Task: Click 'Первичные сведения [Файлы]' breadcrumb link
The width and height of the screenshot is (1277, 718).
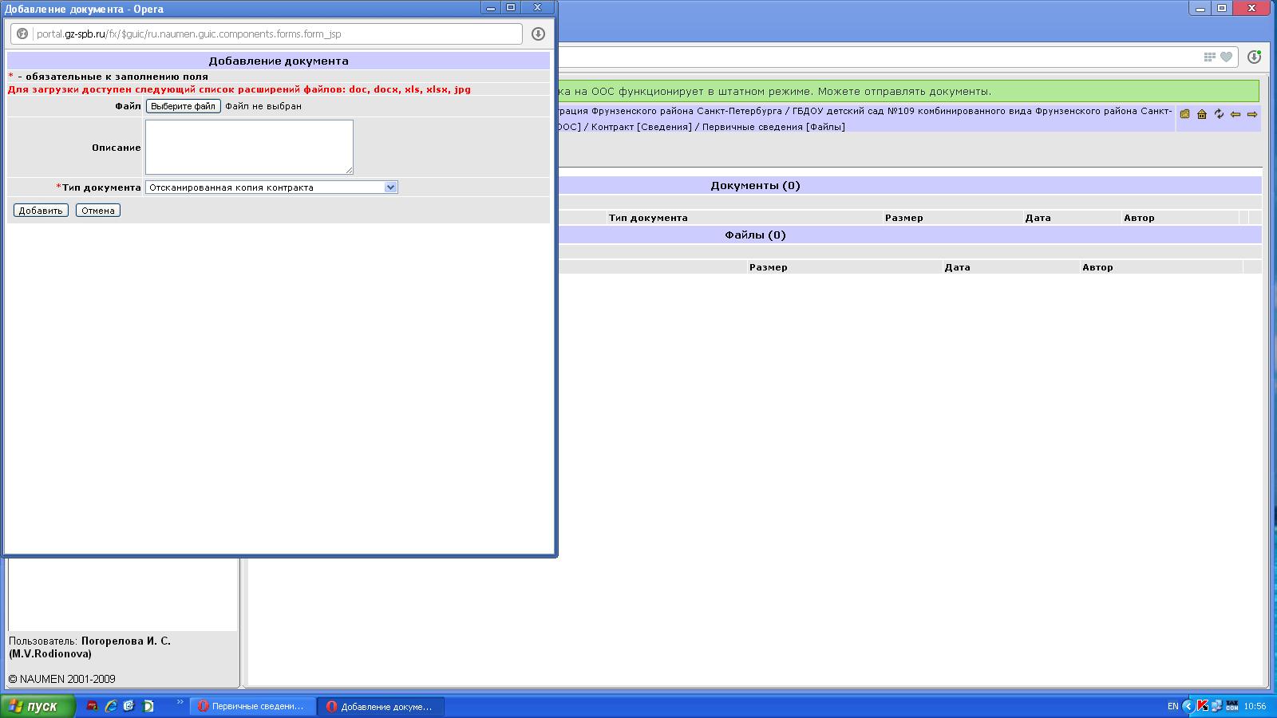Action: (x=773, y=127)
